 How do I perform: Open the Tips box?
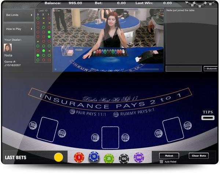tap(208, 118)
